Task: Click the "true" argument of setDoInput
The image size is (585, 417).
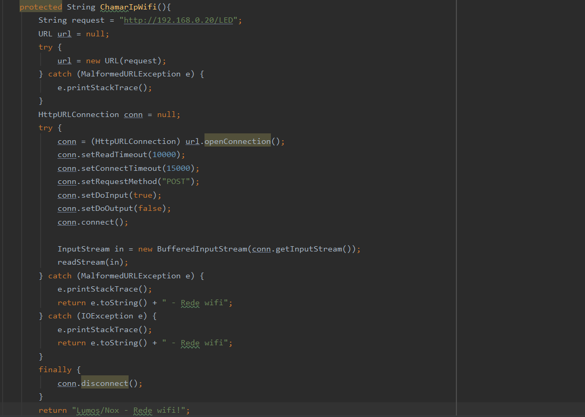Action: coord(142,195)
